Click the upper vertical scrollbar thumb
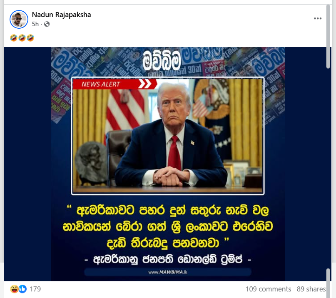 [328, 37]
